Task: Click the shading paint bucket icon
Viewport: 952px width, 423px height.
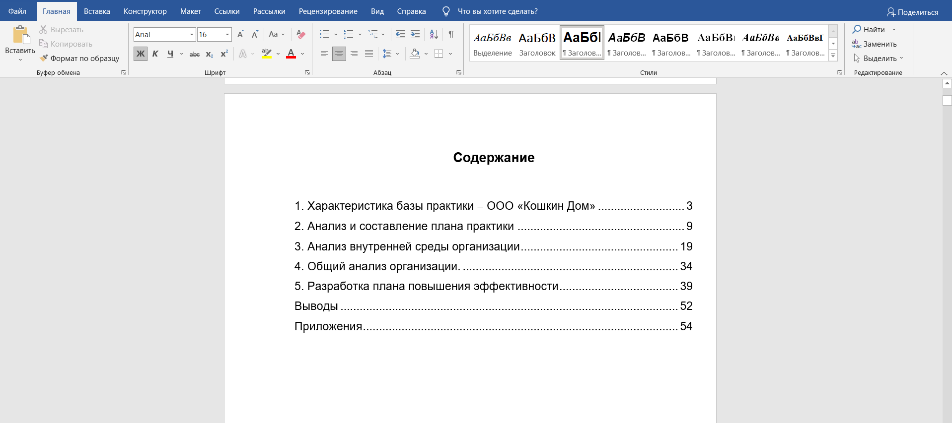Action: click(x=415, y=54)
